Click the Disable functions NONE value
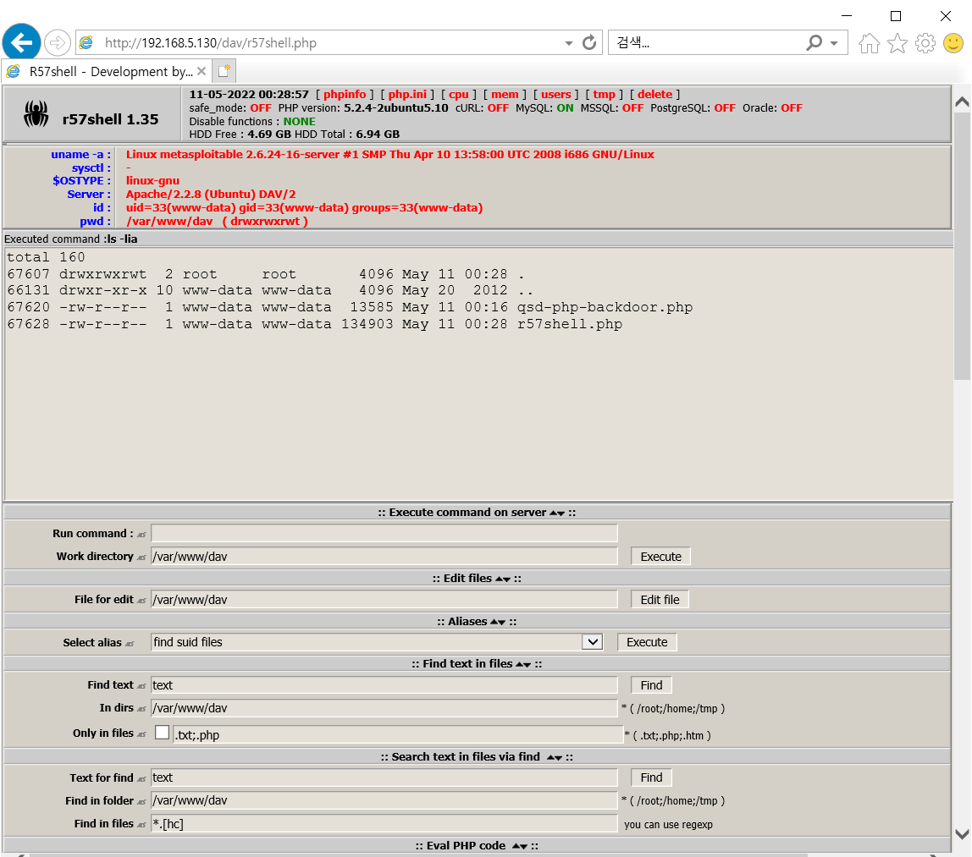The height and width of the screenshot is (857, 972). [300, 121]
